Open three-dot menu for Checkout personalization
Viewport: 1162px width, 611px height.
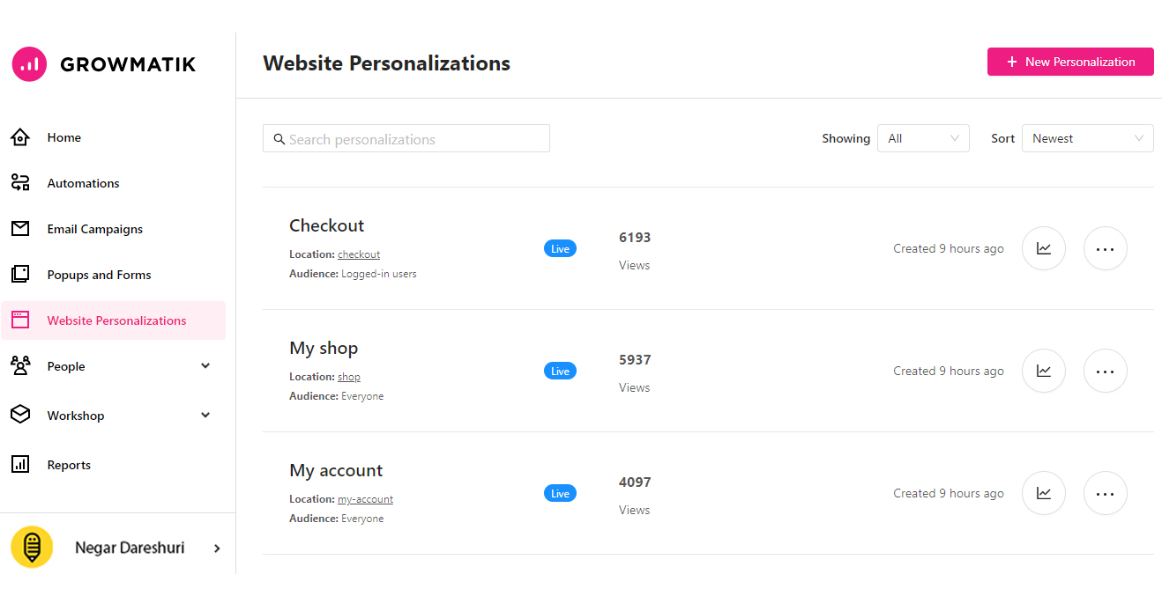(x=1106, y=249)
